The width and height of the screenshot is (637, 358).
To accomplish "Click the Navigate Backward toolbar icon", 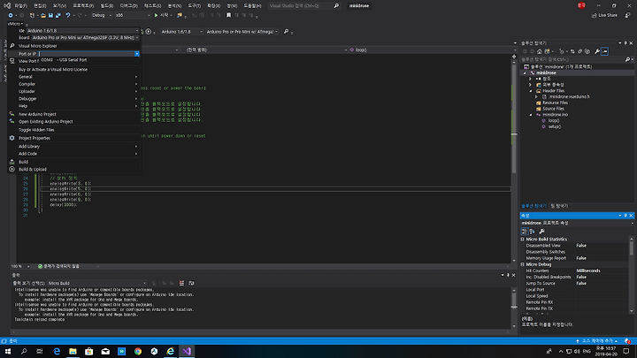I will coord(11,15).
